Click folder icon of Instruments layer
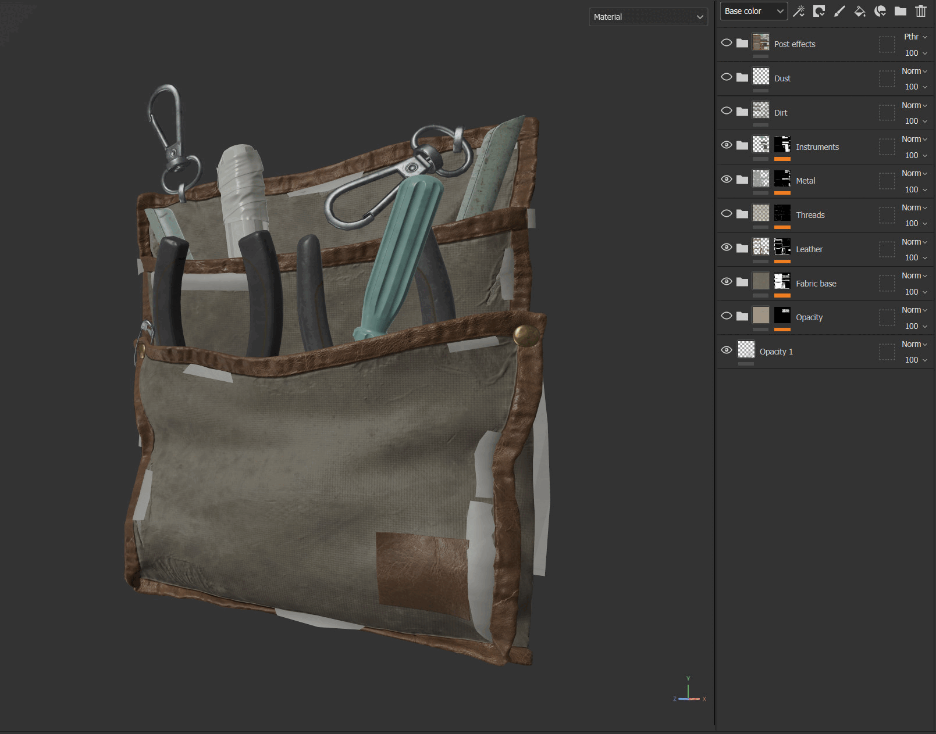The height and width of the screenshot is (734, 936). tap(742, 145)
